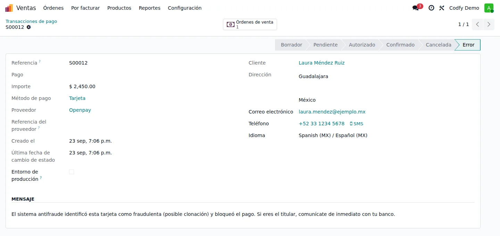Click the Creado el date value
500x236 pixels.
coord(90,141)
